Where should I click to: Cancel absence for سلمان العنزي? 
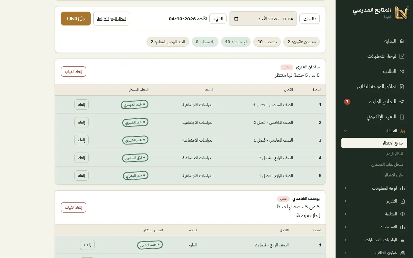[74, 72]
